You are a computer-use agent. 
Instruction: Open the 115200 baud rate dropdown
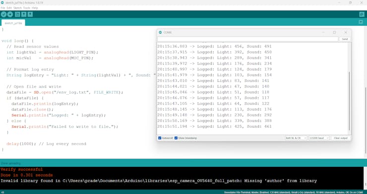click(x=319, y=138)
